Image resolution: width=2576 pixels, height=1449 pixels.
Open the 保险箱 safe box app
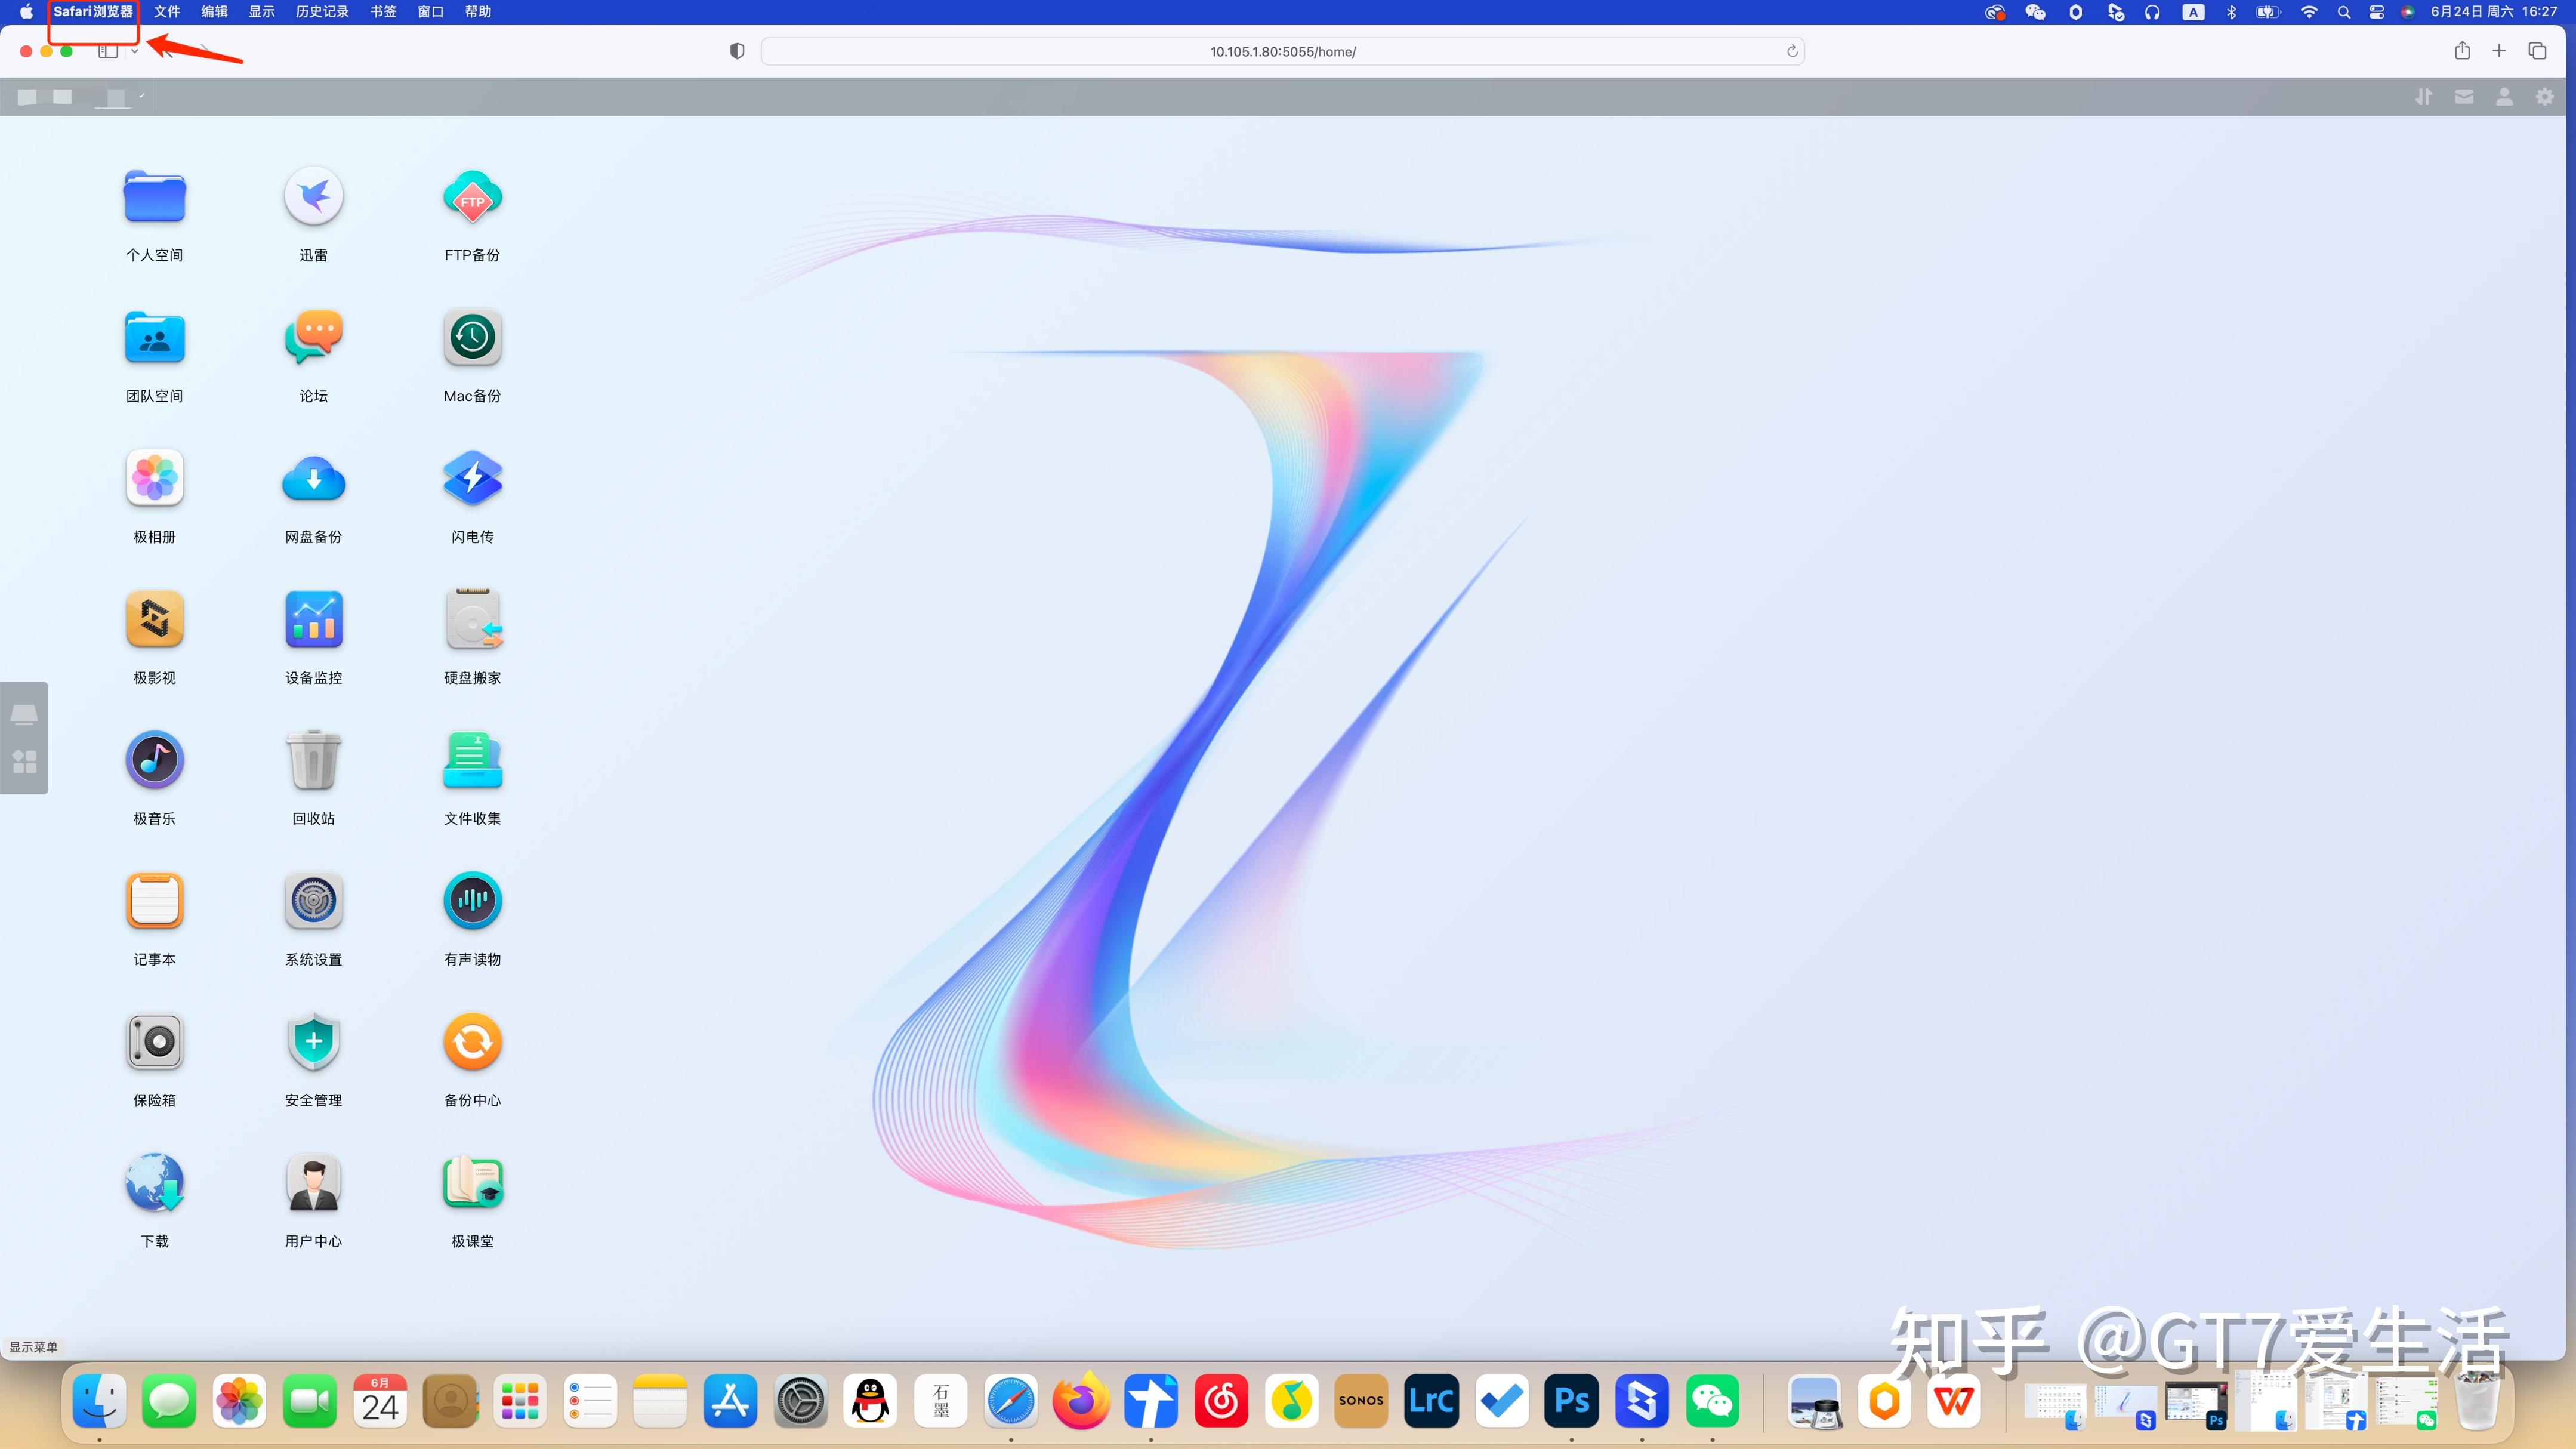154,1042
